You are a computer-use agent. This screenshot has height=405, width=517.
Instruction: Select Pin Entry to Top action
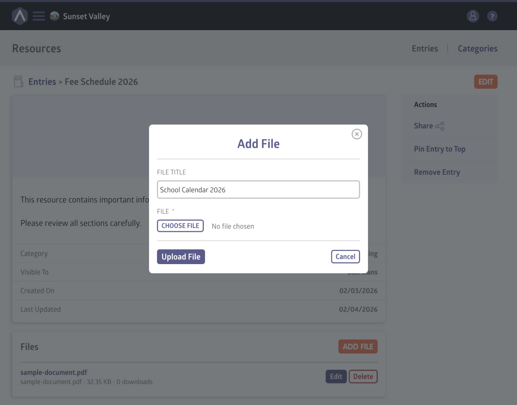439,149
